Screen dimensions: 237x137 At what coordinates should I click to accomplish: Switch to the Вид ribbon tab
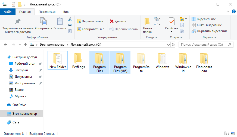66,12
